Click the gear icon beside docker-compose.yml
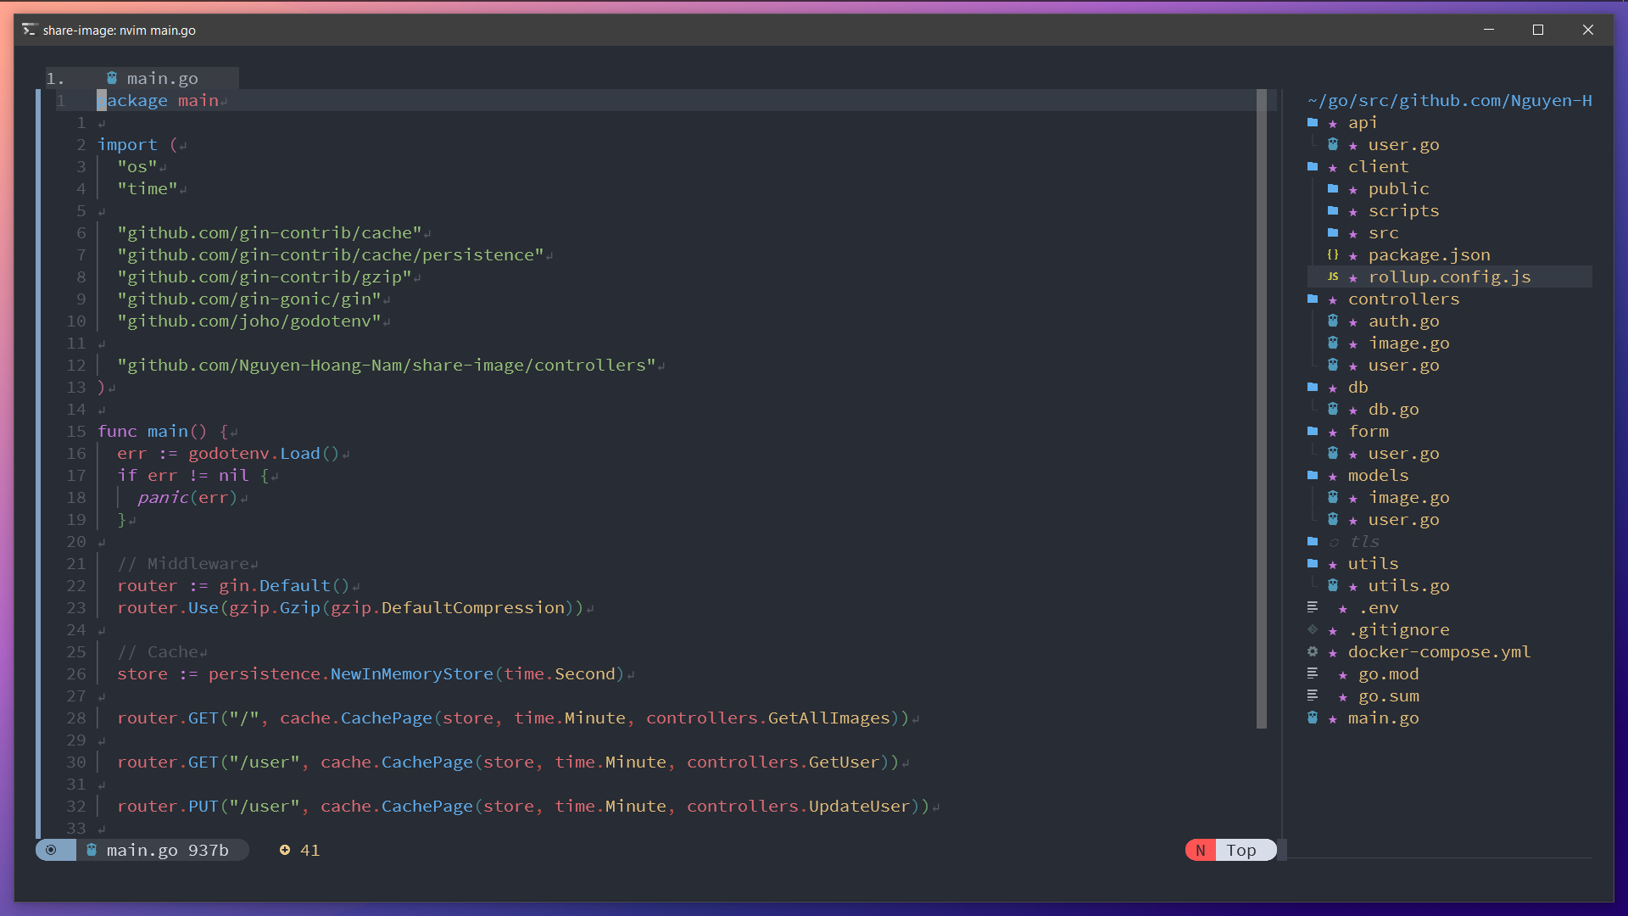 [1313, 651]
